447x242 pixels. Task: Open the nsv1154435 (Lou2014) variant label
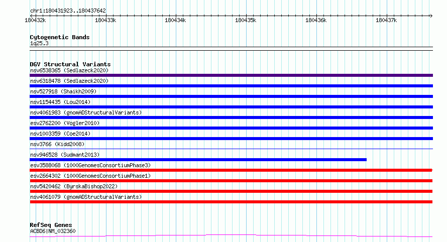[x=60, y=102]
